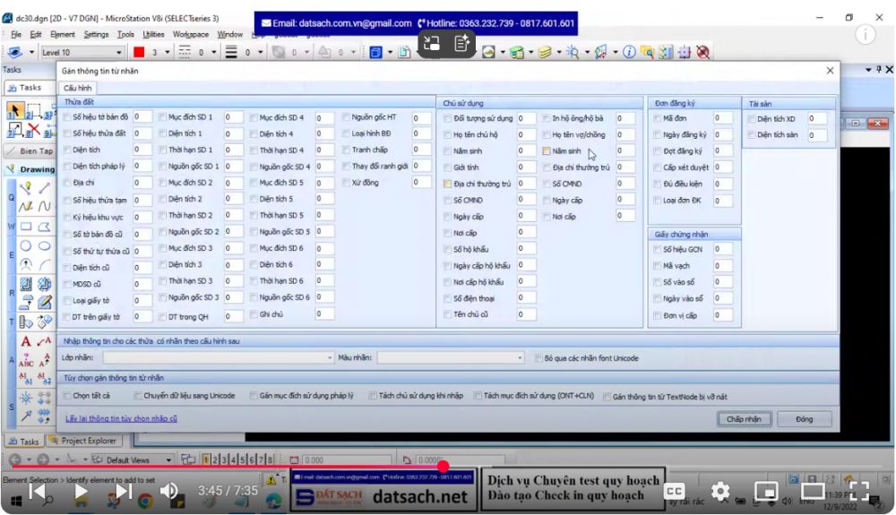896x515 pixels.
Task: Open the Settings menu
Action: click(96, 34)
